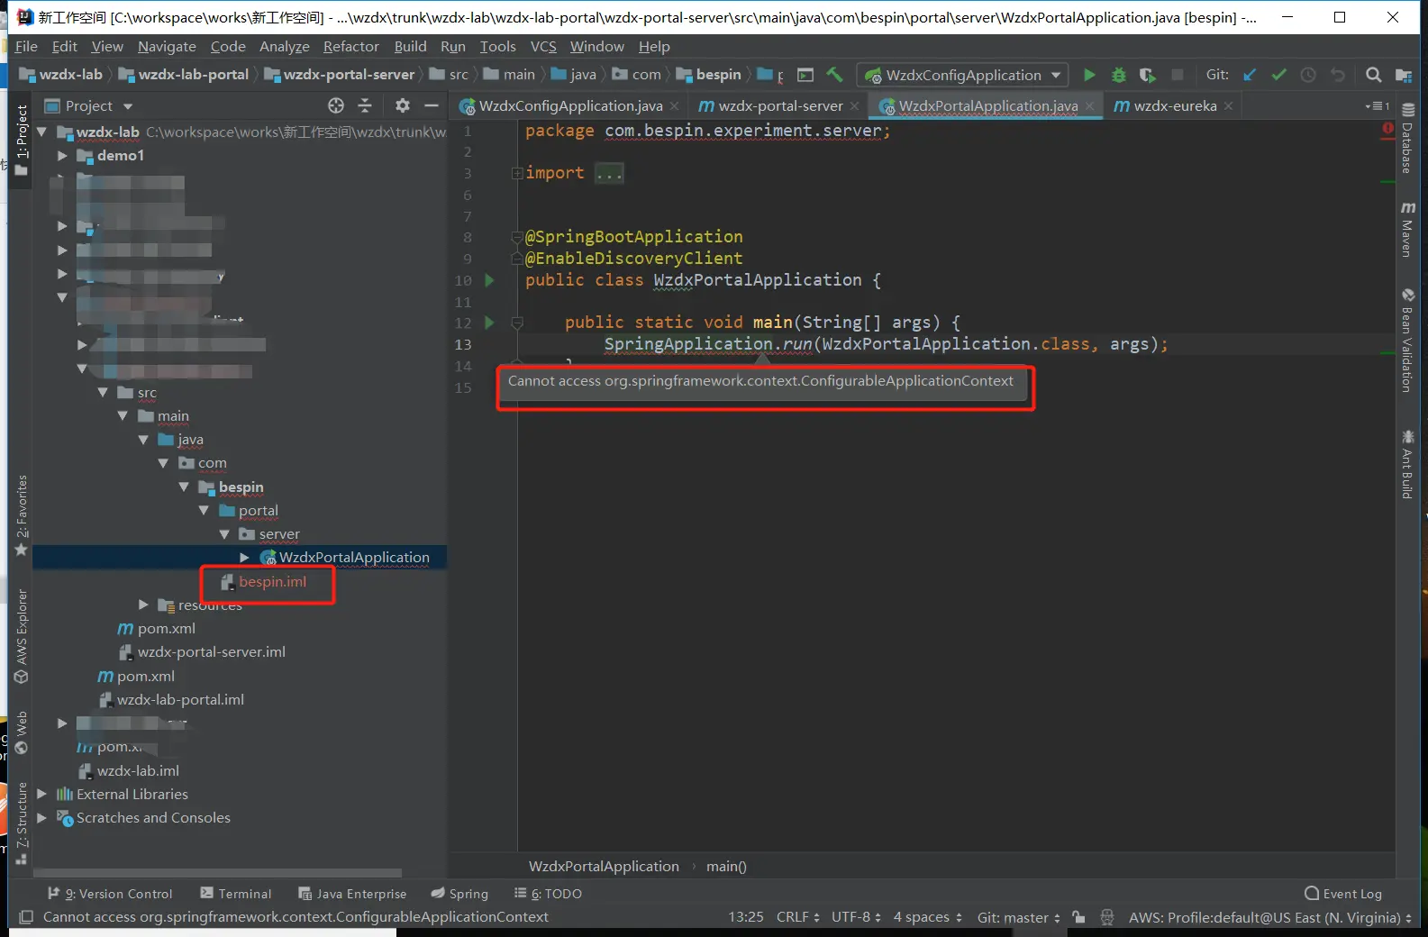The height and width of the screenshot is (937, 1428).
Task: Toggle the 2: Favorites tool window stripe
Action: tap(22, 515)
